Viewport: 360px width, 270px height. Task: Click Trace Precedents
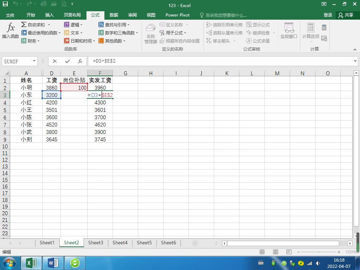click(225, 25)
